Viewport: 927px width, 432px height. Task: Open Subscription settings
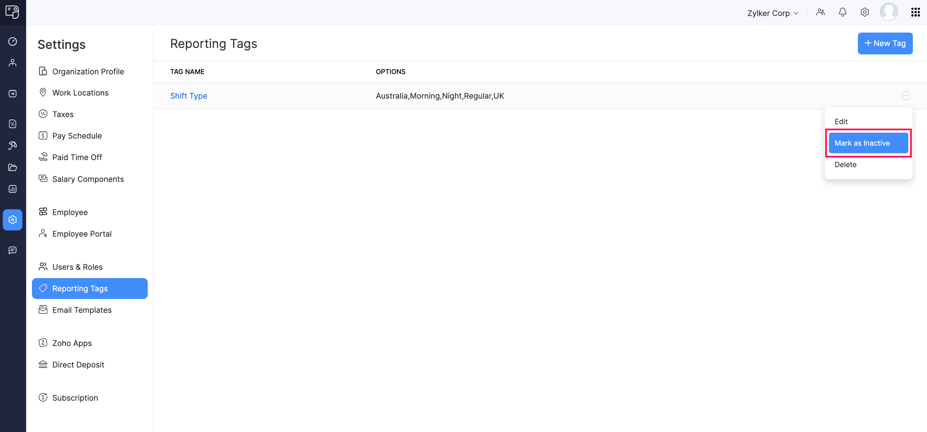90,398
